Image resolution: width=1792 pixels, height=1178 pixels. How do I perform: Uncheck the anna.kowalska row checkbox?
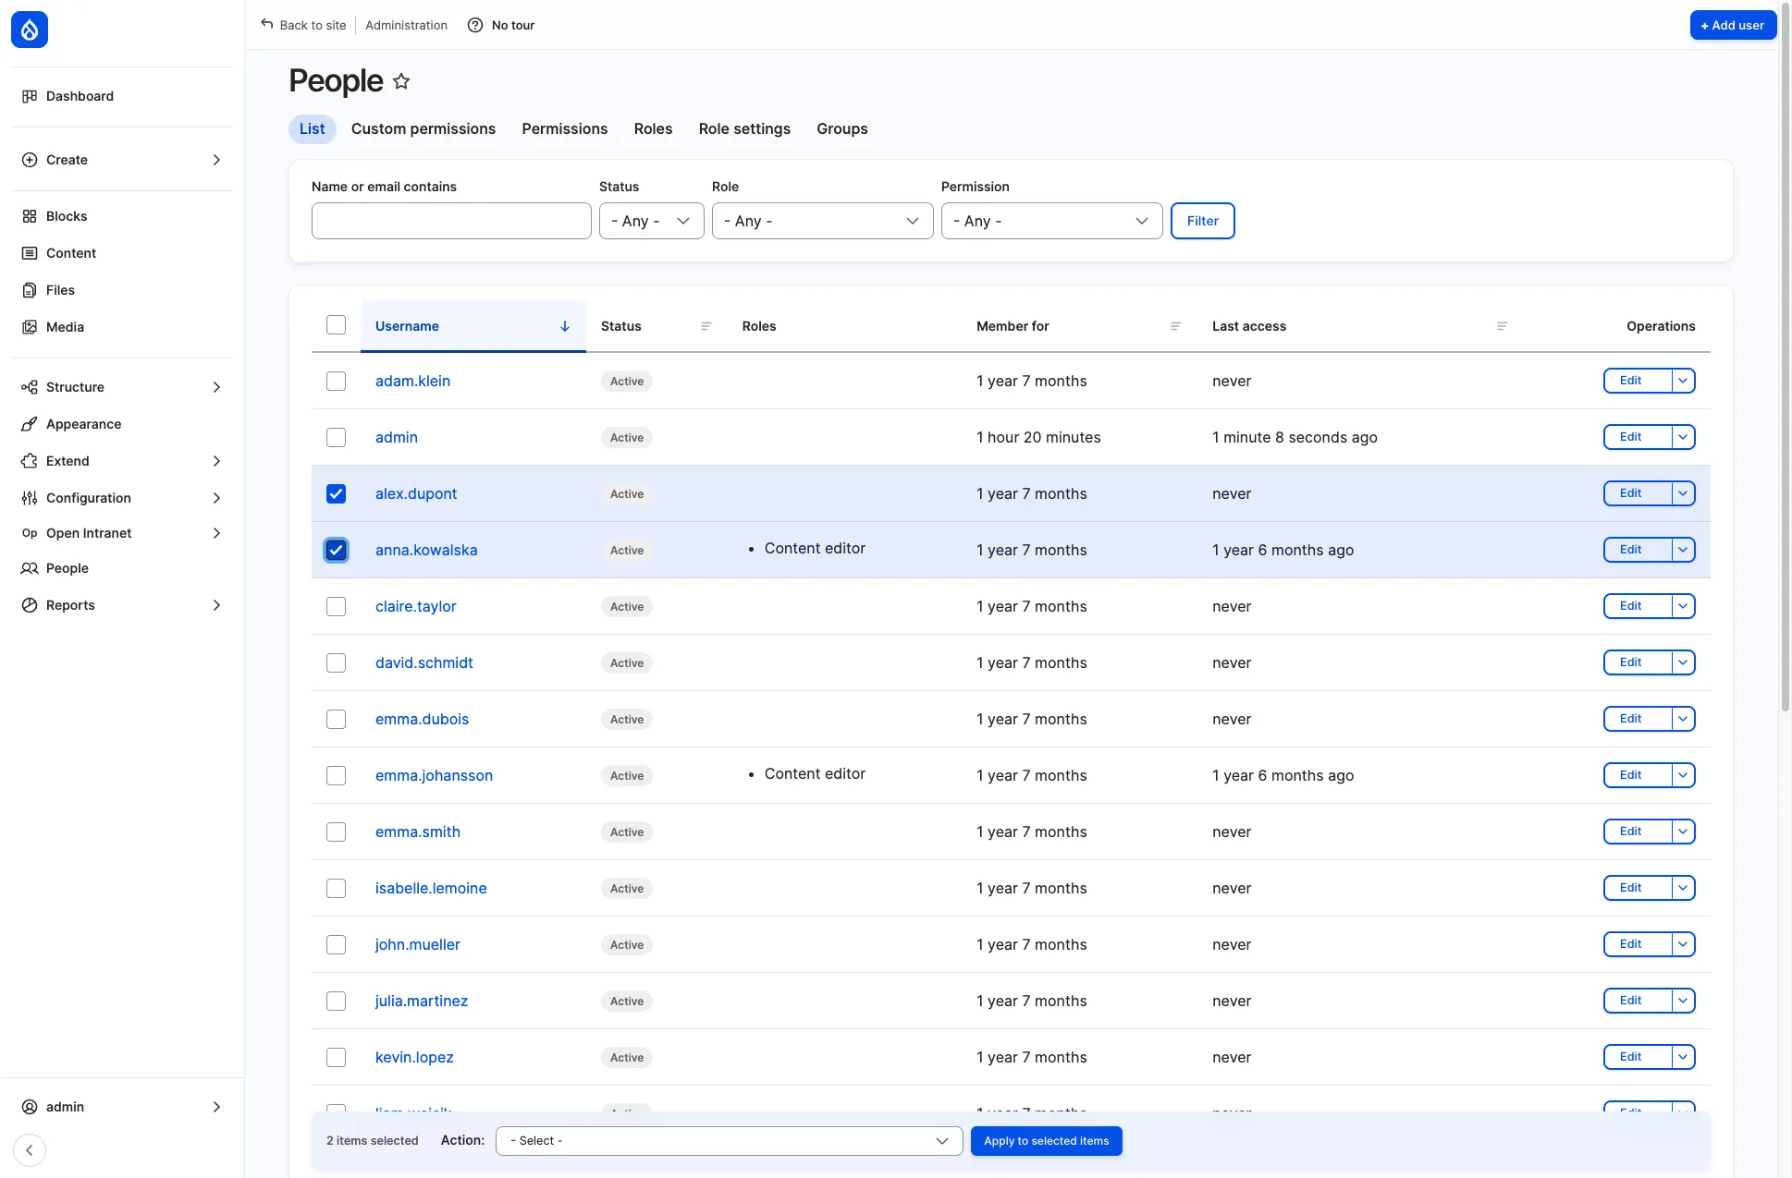336,551
